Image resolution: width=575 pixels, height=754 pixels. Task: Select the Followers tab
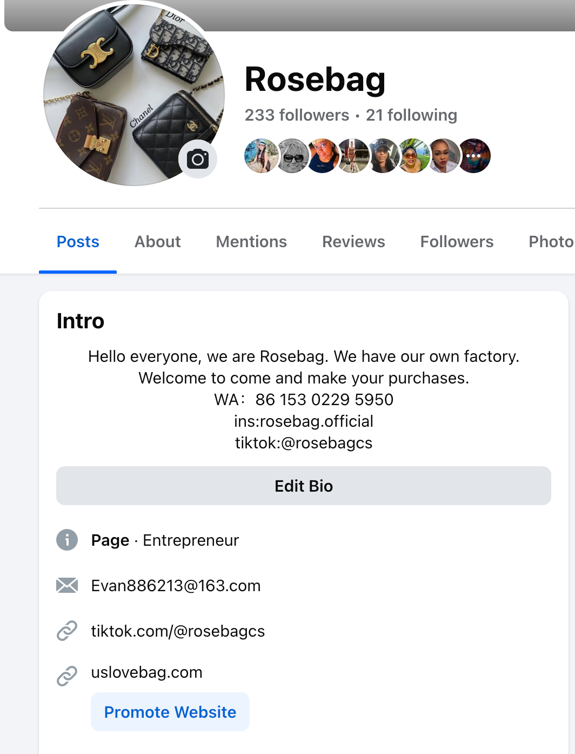click(457, 242)
